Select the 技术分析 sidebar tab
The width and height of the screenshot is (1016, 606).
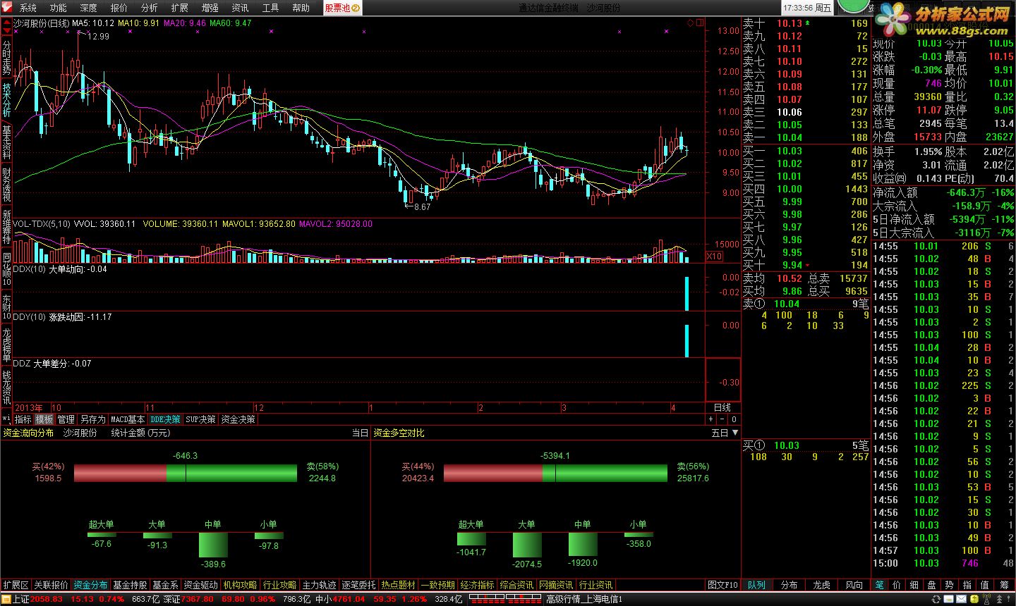[6, 99]
